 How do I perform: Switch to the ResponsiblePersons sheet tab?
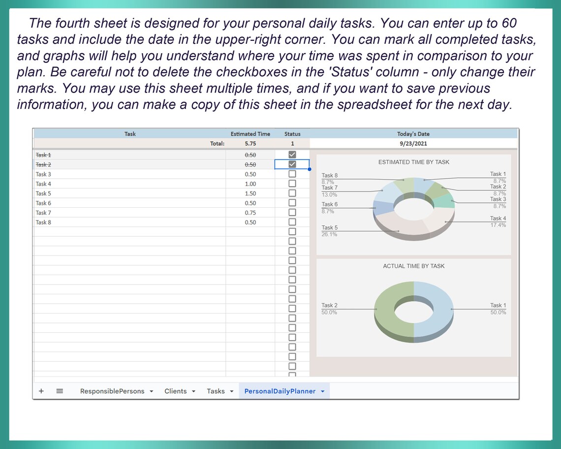click(x=113, y=390)
